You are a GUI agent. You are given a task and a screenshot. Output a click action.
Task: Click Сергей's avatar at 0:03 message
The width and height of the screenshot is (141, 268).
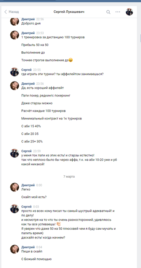(15, 209)
